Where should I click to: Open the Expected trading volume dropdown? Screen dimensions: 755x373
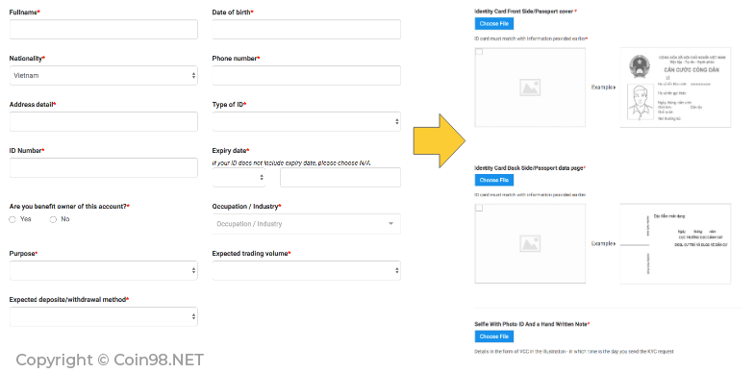pyautogui.click(x=306, y=270)
